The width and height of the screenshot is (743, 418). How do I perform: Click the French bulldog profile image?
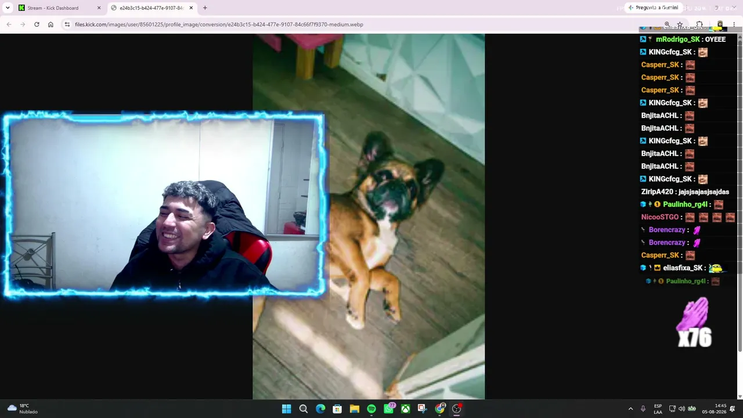pyautogui.click(x=369, y=217)
